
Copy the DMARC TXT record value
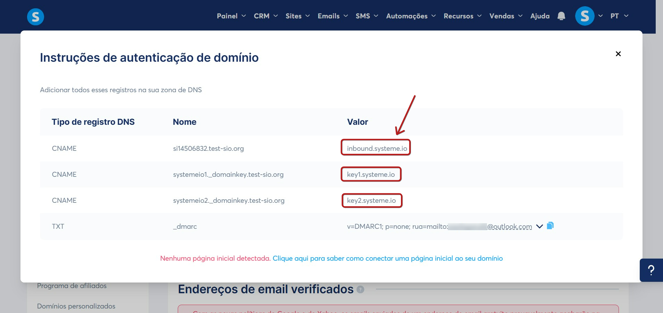[x=550, y=226]
